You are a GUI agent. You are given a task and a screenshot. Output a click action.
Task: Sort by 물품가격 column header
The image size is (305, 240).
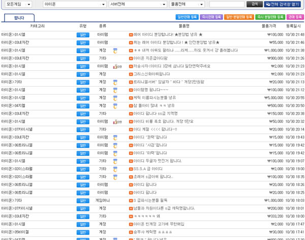[x=268, y=26]
